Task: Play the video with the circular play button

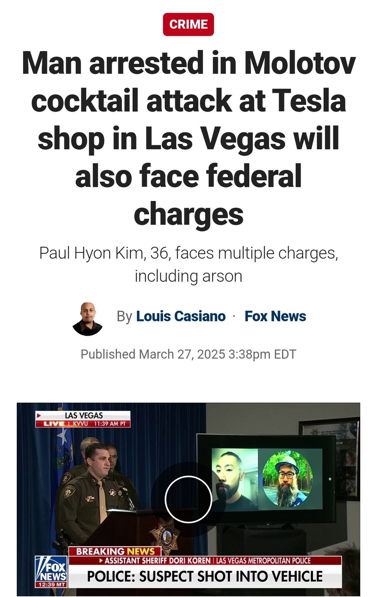Action: pyautogui.click(x=188, y=499)
